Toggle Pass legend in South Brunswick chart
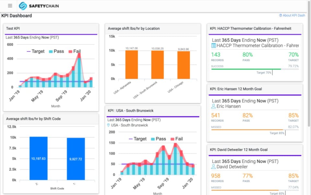Image resolution: width=311 pixels, height=195 pixels. coord(158,139)
